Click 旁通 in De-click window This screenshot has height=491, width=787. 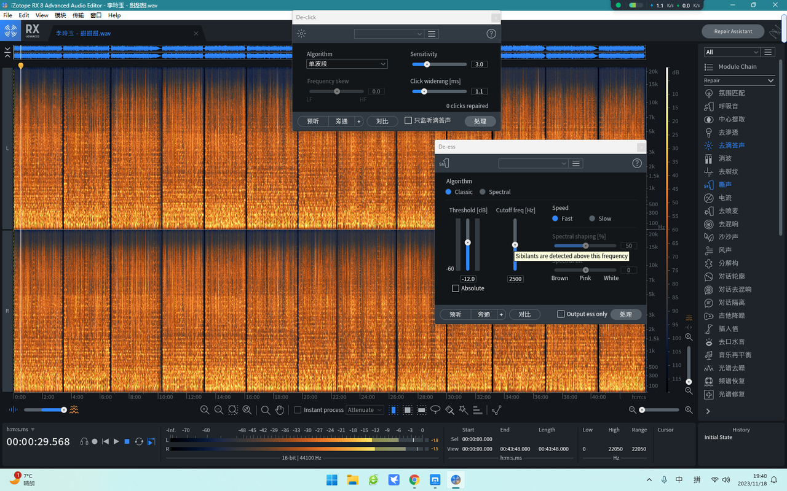point(342,121)
